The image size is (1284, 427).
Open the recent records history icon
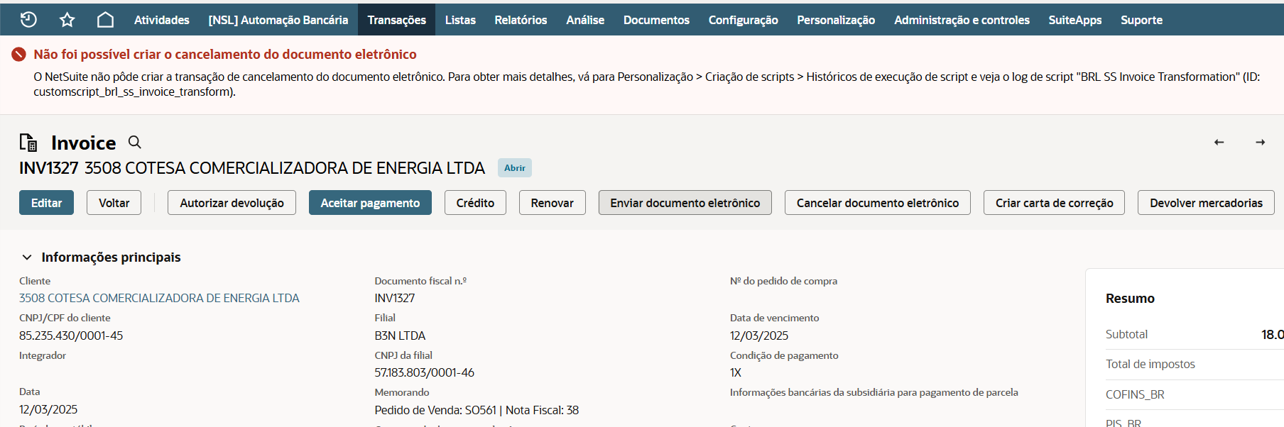coord(28,20)
